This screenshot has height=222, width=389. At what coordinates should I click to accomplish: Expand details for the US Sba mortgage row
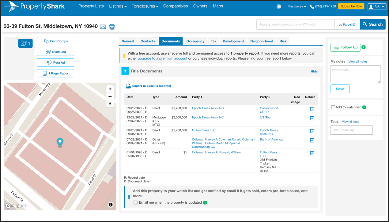[312, 118]
